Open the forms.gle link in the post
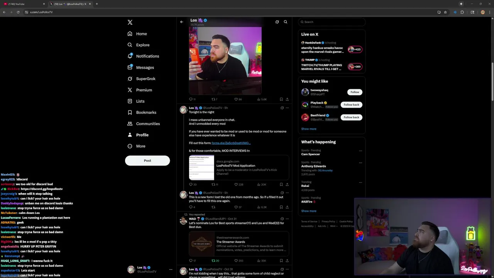494x278 pixels. 231,143
